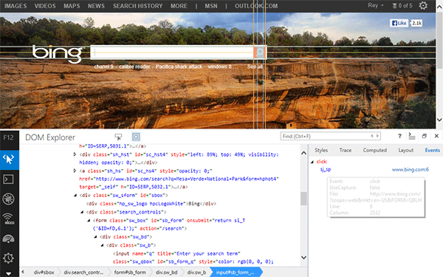Open the Network tool in sidebar
Image resolution: width=443 pixels, height=277 pixels.
click(x=8, y=219)
